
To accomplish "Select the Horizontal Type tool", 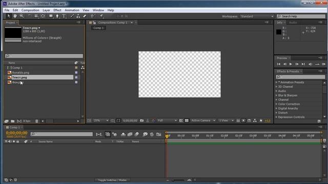I will (x=64, y=16).
